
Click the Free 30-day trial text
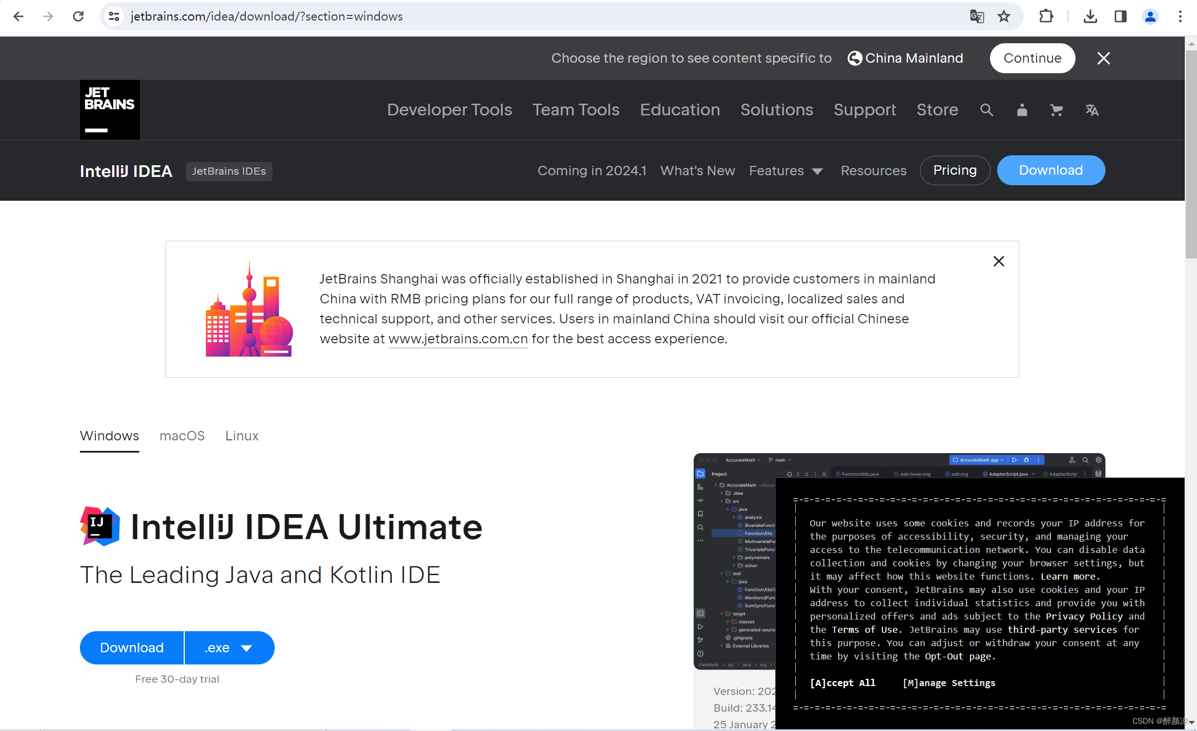(x=177, y=679)
